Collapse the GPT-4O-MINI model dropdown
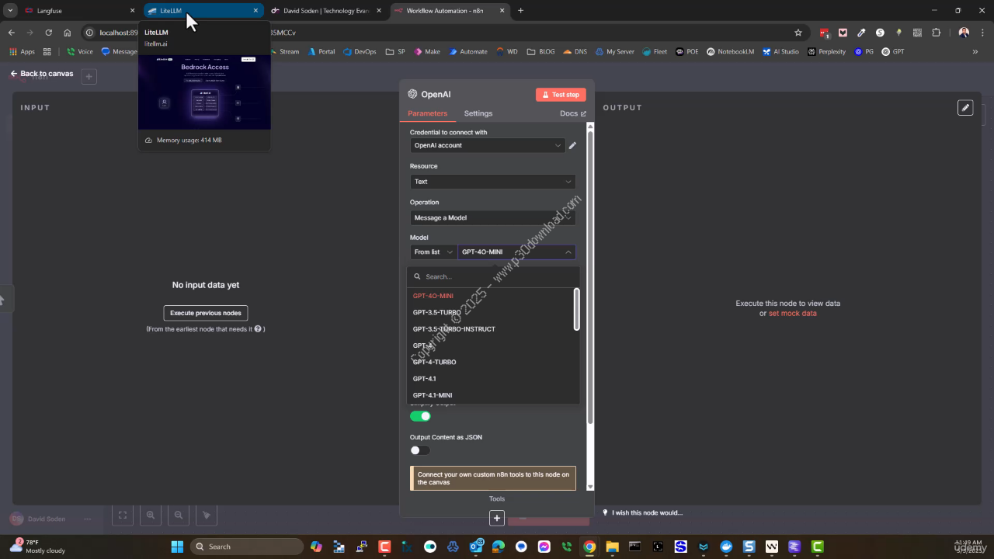994x559 pixels. coord(516,252)
